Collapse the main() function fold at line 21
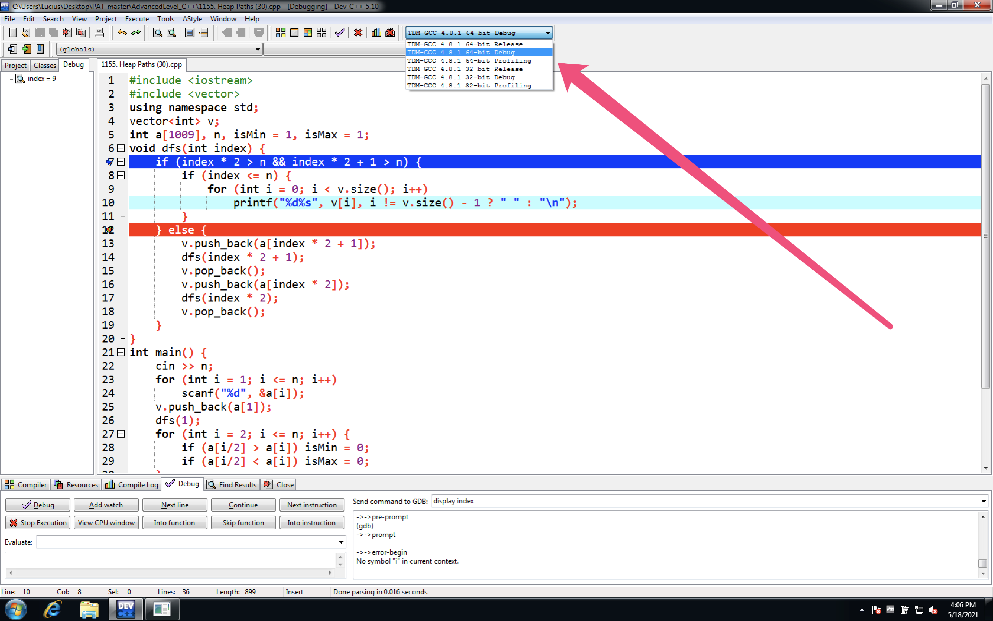The height and width of the screenshot is (621, 993). point(121,352)
